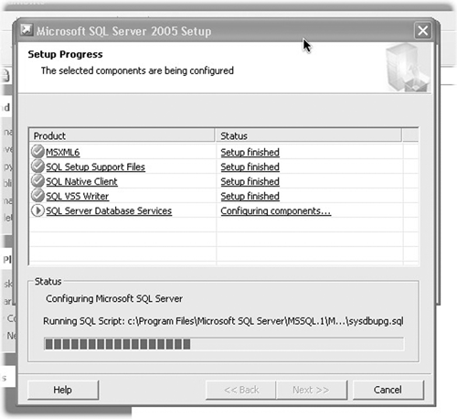
Task: View SQL Setup Support Files Setup finished status
Action: [x=250, y=167]
